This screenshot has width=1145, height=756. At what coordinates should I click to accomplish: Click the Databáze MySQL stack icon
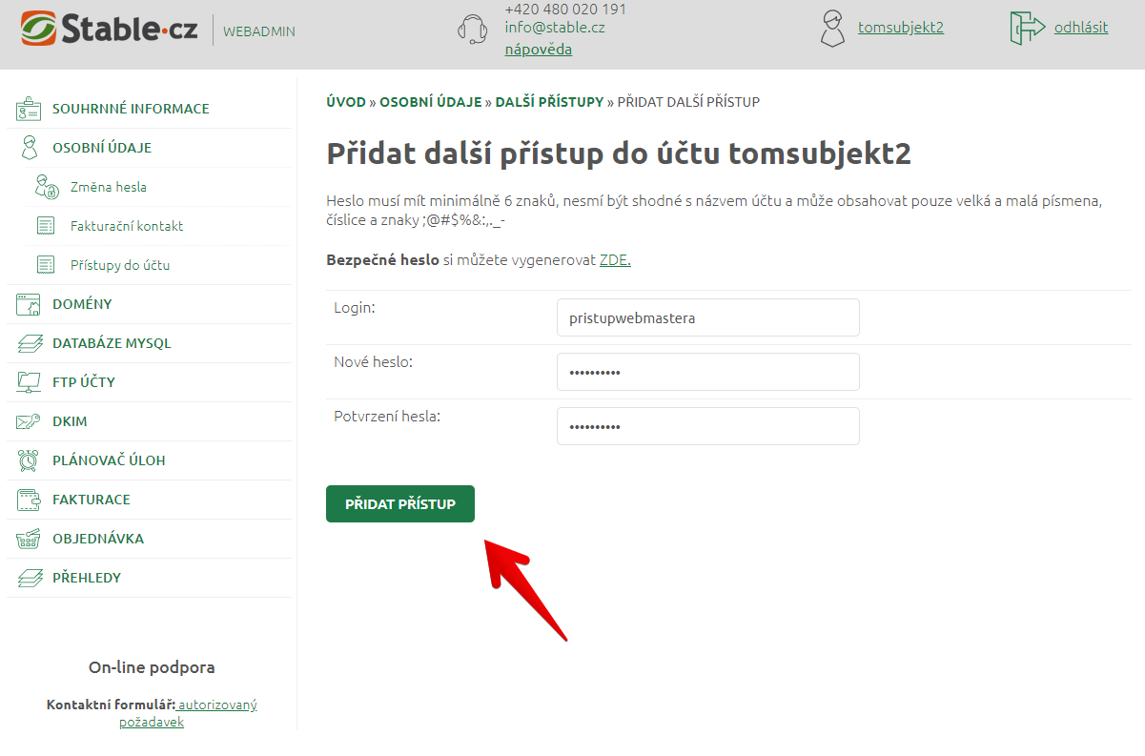(29, 344)
